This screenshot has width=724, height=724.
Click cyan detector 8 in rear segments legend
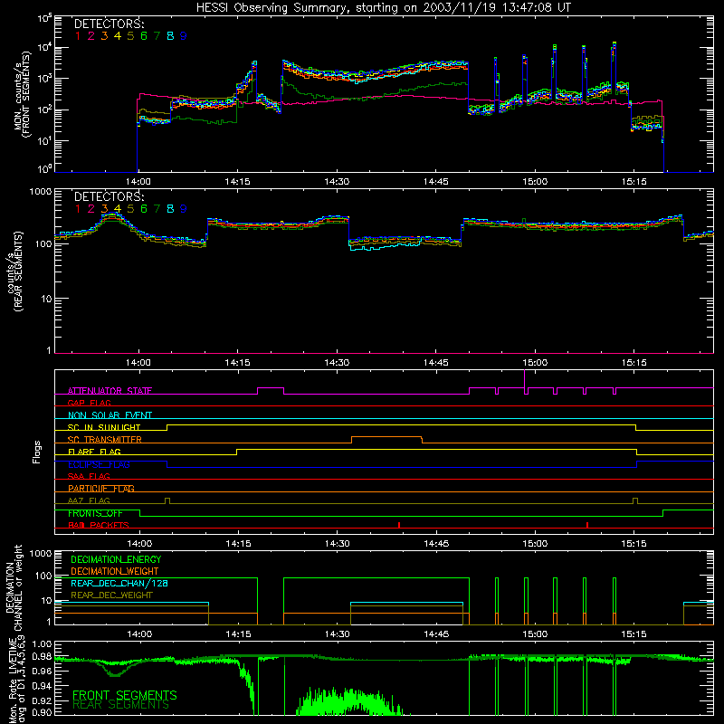point(170,209)
